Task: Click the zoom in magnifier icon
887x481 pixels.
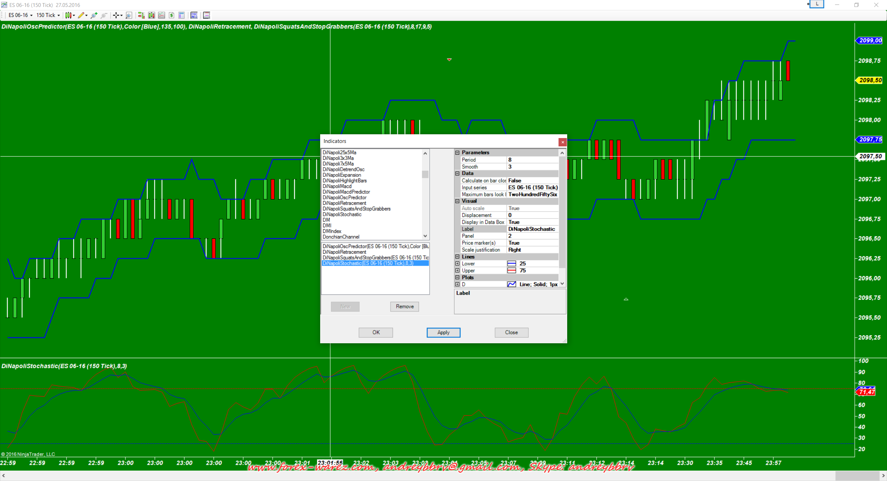Action: tap(94, 15)
